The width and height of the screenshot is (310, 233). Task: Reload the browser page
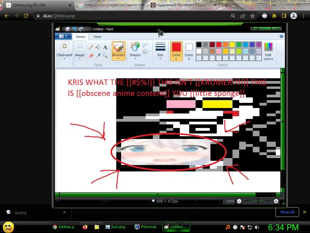pyautogui.click(x=26, y=16)
